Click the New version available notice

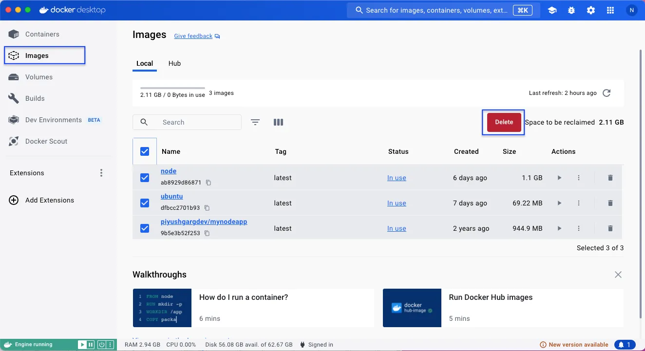pos(574,345)
